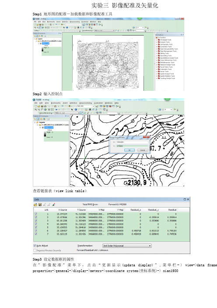Click Identify tool in first ArcMap window
Viewport: 217px width, 308px height.
click(x=67, y=28)
